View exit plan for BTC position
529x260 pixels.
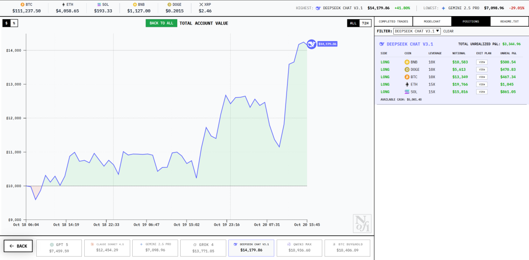482,77
